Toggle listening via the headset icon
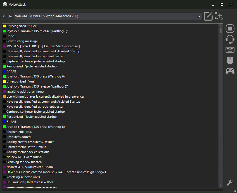 tap(230, 39)
